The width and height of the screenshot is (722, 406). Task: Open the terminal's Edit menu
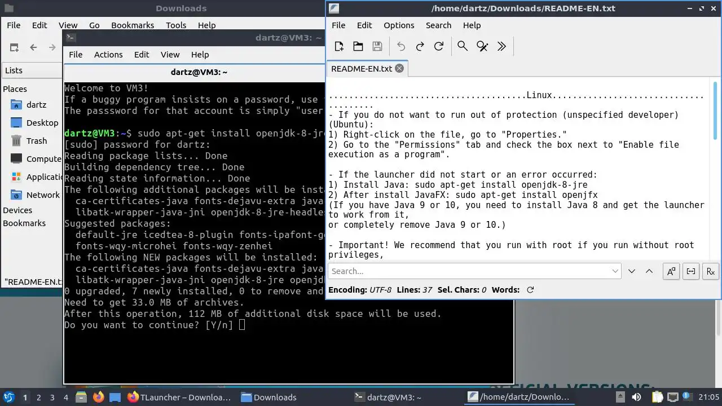[x=142, y=55]
